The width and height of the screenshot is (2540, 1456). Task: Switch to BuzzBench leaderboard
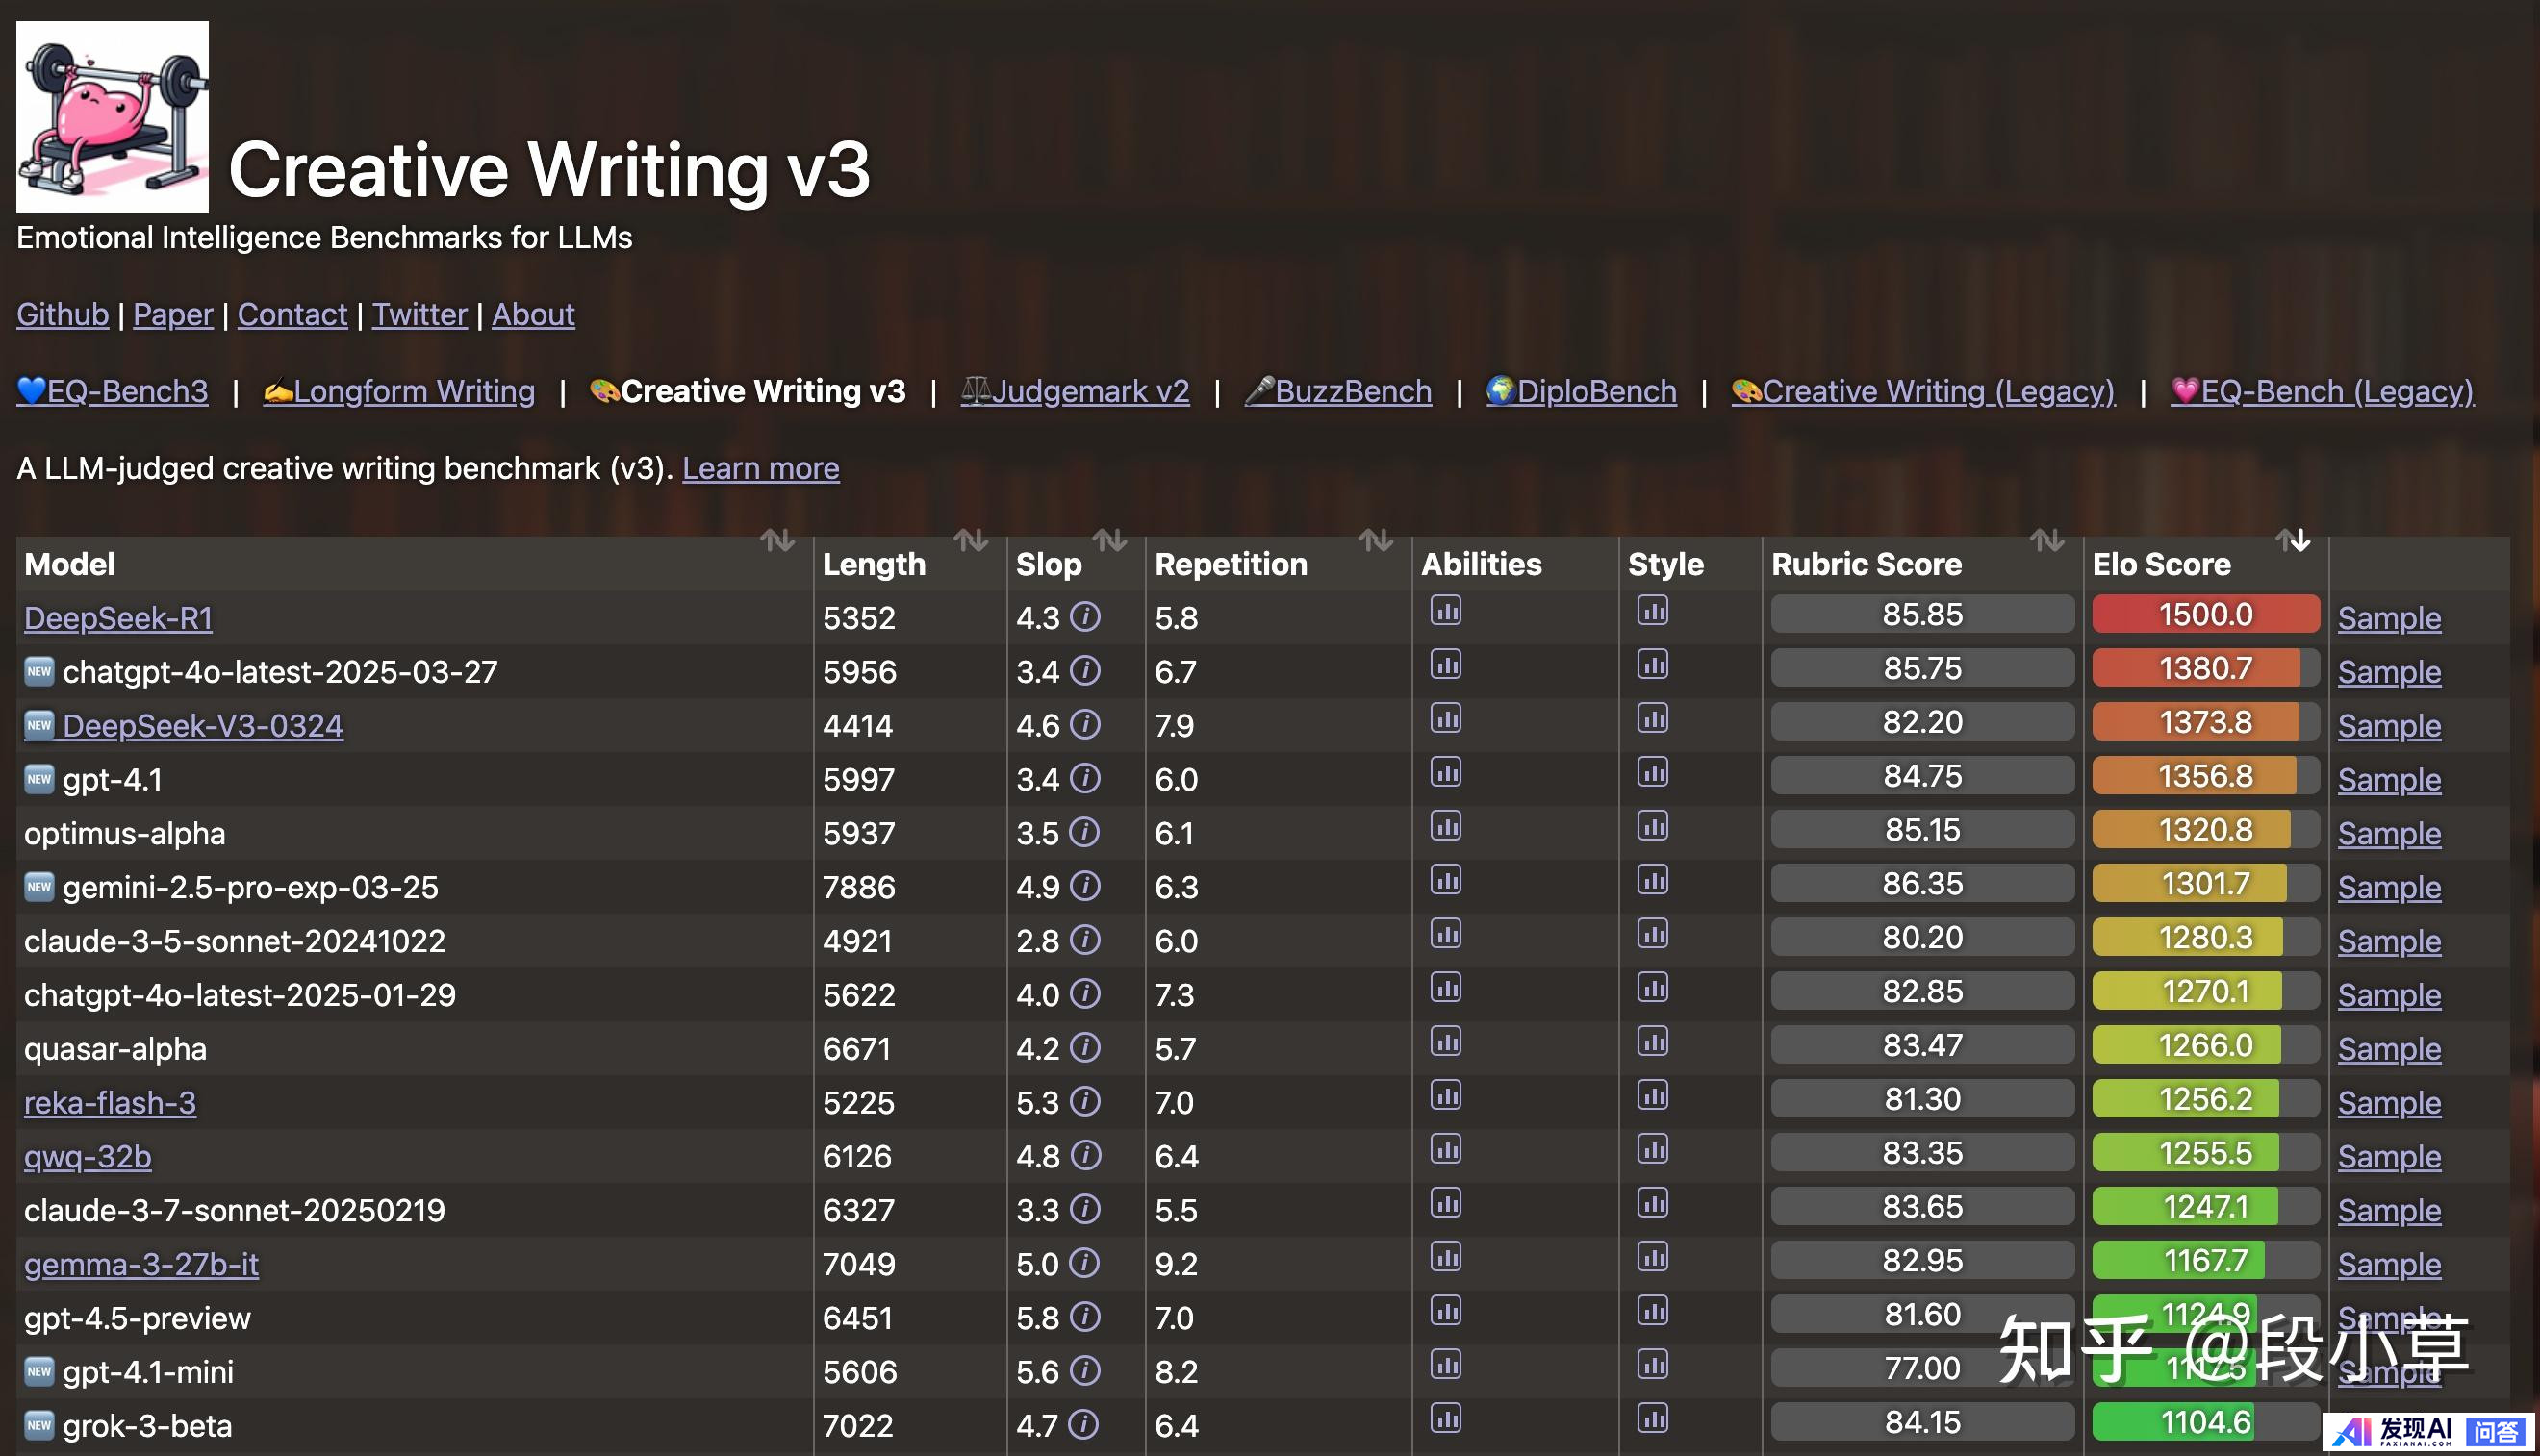coord(1338,391)
